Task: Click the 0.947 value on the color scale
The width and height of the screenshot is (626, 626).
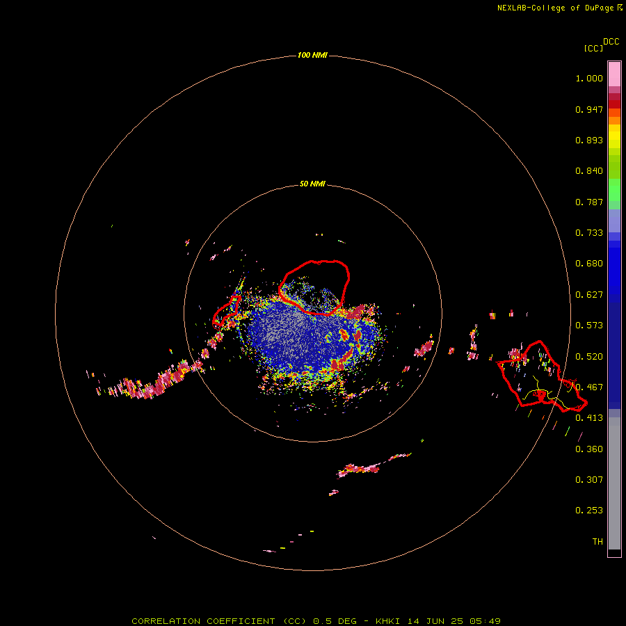Action: 589,109
